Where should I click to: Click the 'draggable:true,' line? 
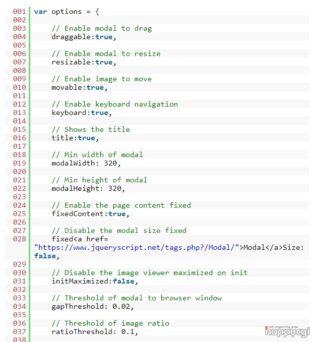click(84, 37)
